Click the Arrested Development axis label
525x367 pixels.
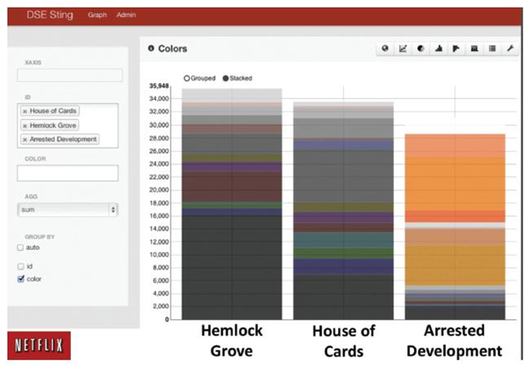tap(454, 341)
